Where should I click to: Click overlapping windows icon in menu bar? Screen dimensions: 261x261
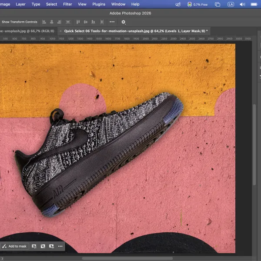pyautogui.click(x=217, y=4)
